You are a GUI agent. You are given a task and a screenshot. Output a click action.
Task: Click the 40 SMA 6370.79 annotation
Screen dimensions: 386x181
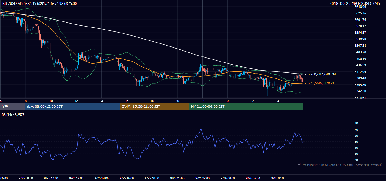click(x=320, y=83)
